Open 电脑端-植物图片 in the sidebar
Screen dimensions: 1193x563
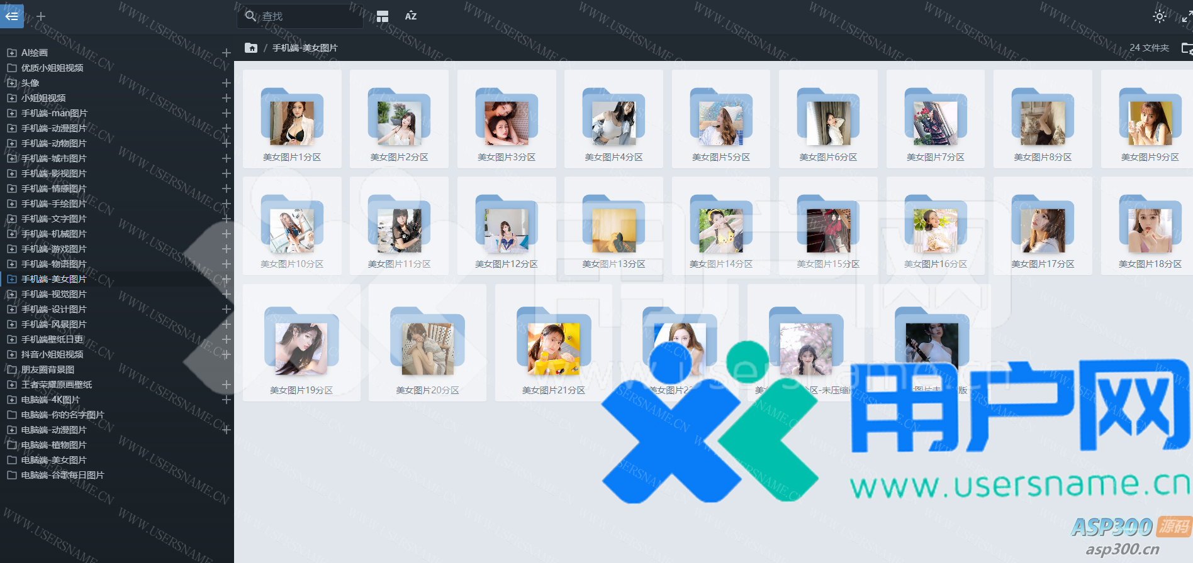[54, 445]
